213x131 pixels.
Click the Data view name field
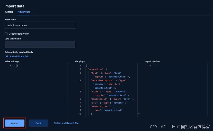point(40,44)
